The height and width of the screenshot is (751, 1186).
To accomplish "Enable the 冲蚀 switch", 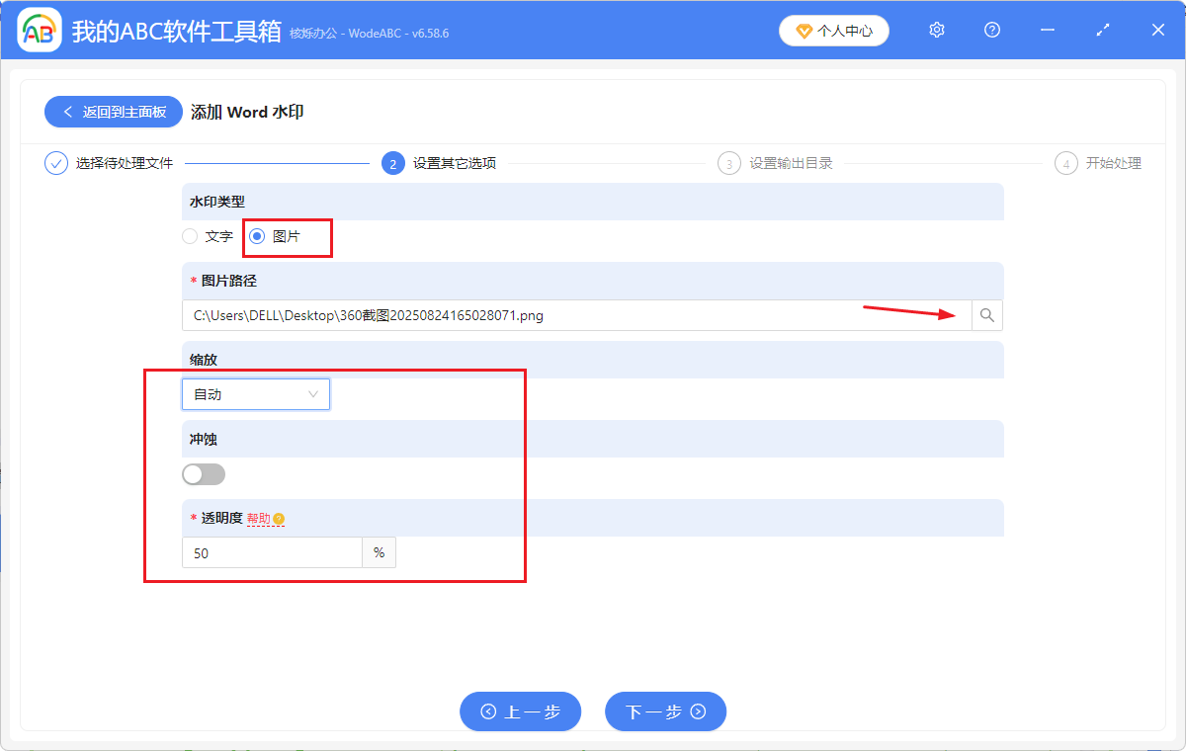I will (204, 474).
